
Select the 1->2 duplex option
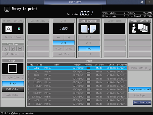(x=89, y=49)
